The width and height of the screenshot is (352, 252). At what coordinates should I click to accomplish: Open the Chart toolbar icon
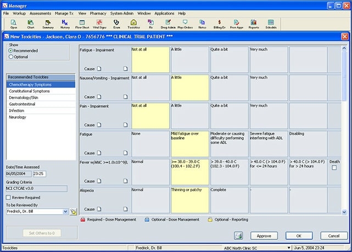click(30, 24)
